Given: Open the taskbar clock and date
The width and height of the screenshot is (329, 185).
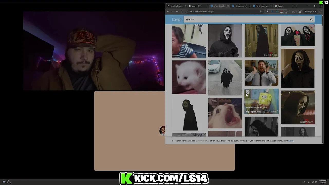Looking at the screenshot, I should tap(323, 182).
